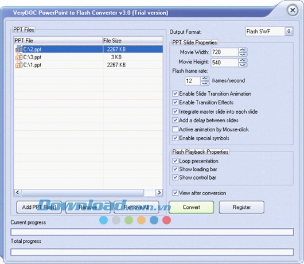Viewport: 304px width, 264px height.
Task: Click the Remove button
Action: pos(88,207)
